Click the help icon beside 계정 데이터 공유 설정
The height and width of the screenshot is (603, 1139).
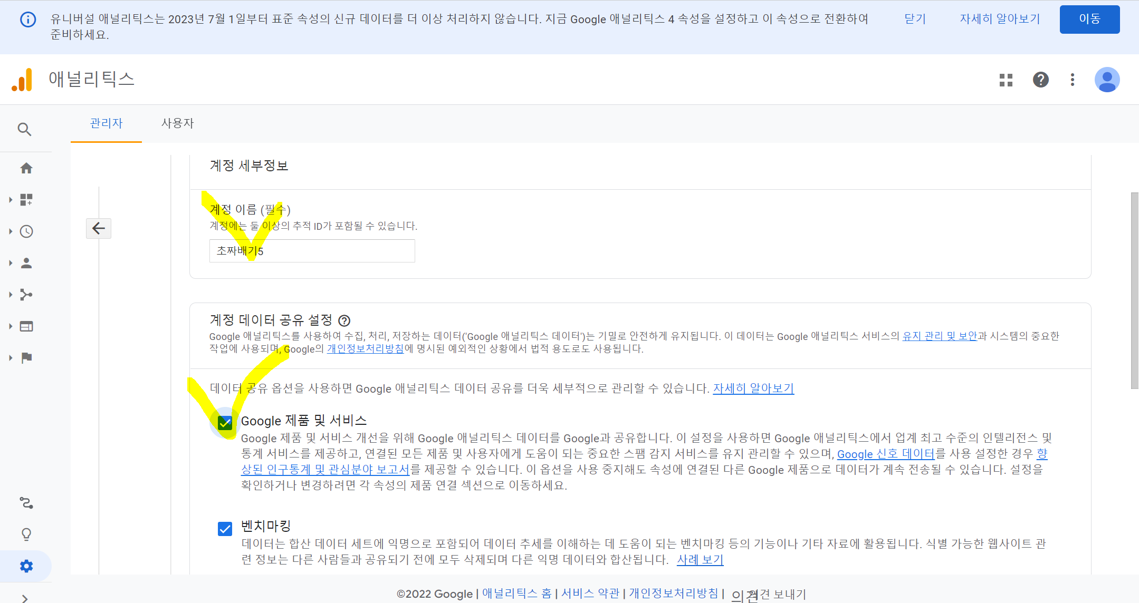click(x=344, y=320)
